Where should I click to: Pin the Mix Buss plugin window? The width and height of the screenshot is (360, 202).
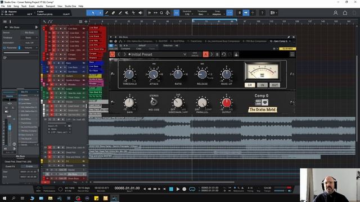point(289,37)
